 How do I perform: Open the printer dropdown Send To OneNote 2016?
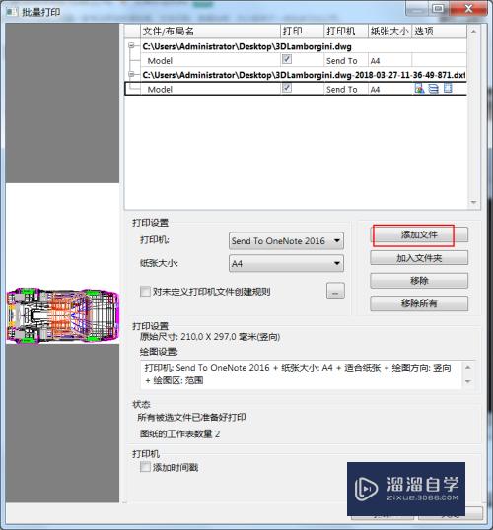pos(286,241)
